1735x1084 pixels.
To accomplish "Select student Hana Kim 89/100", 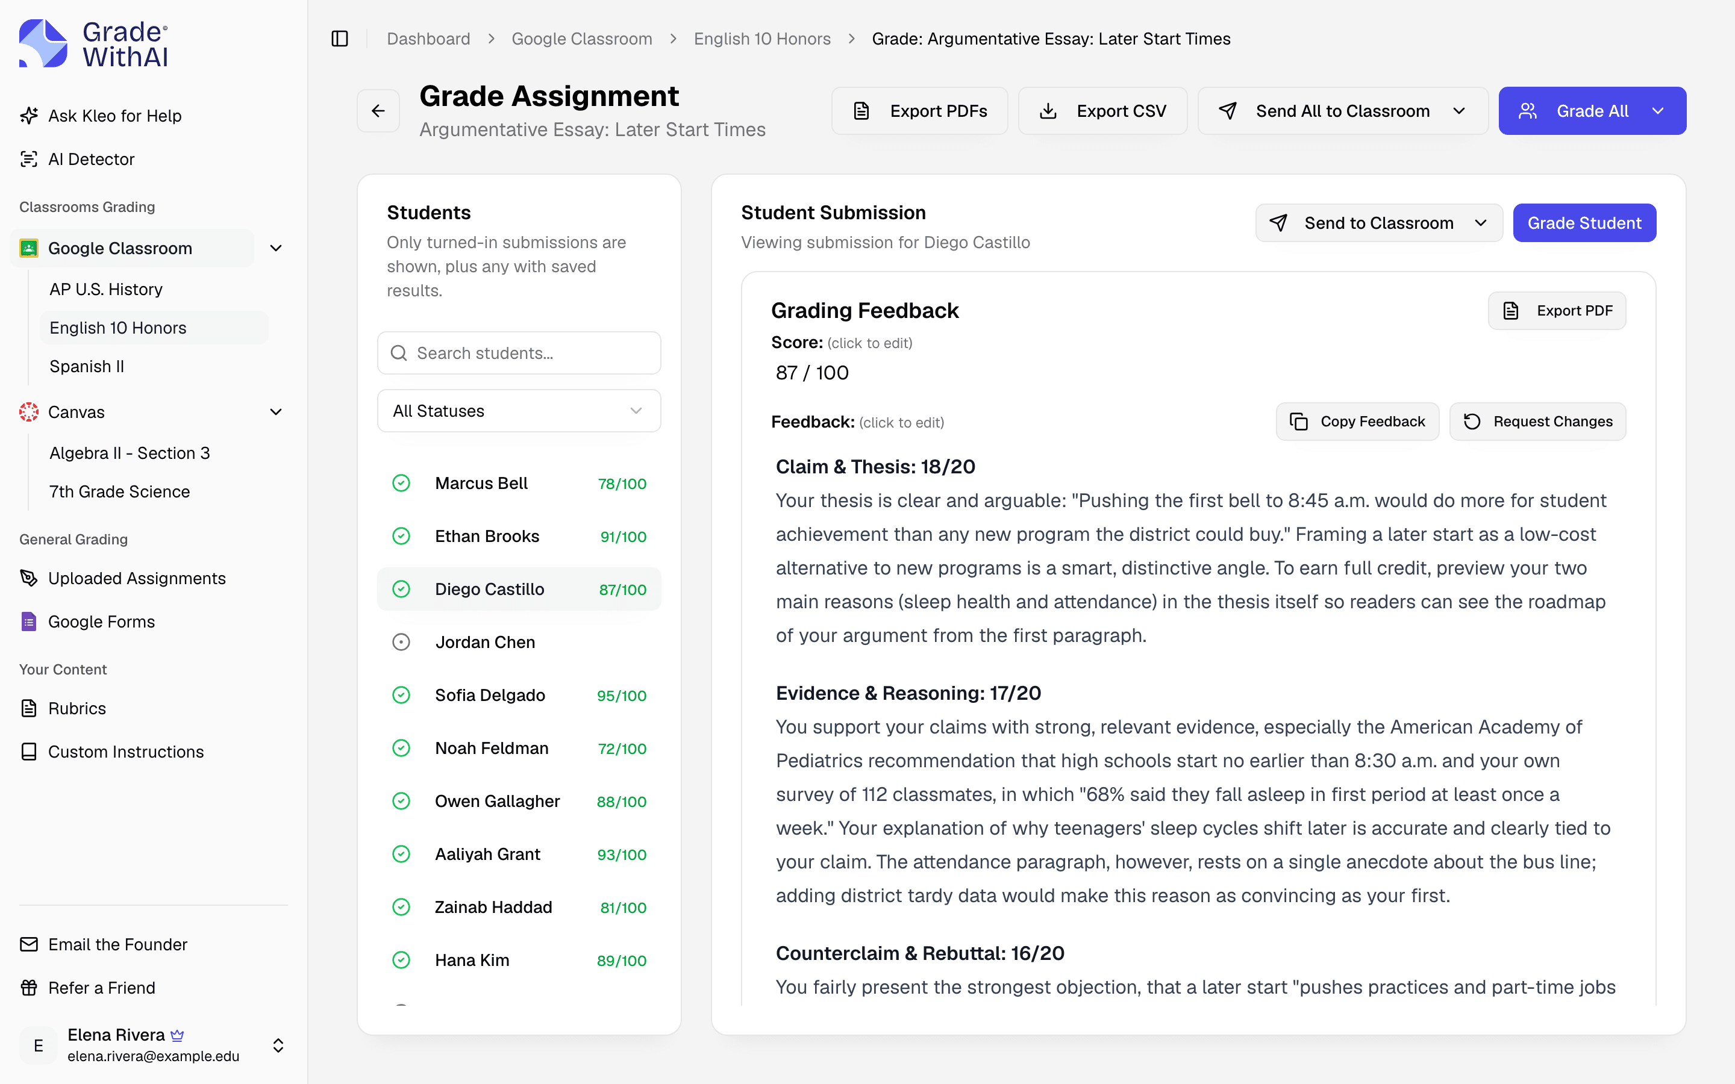I will point(519,960).
